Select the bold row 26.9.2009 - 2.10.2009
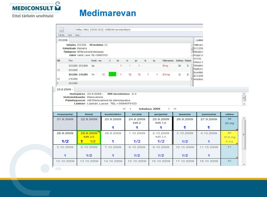Screen dimensions: 267x197 point(124,75)
